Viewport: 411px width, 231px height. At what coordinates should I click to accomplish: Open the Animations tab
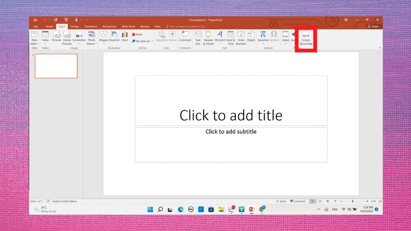109,26
